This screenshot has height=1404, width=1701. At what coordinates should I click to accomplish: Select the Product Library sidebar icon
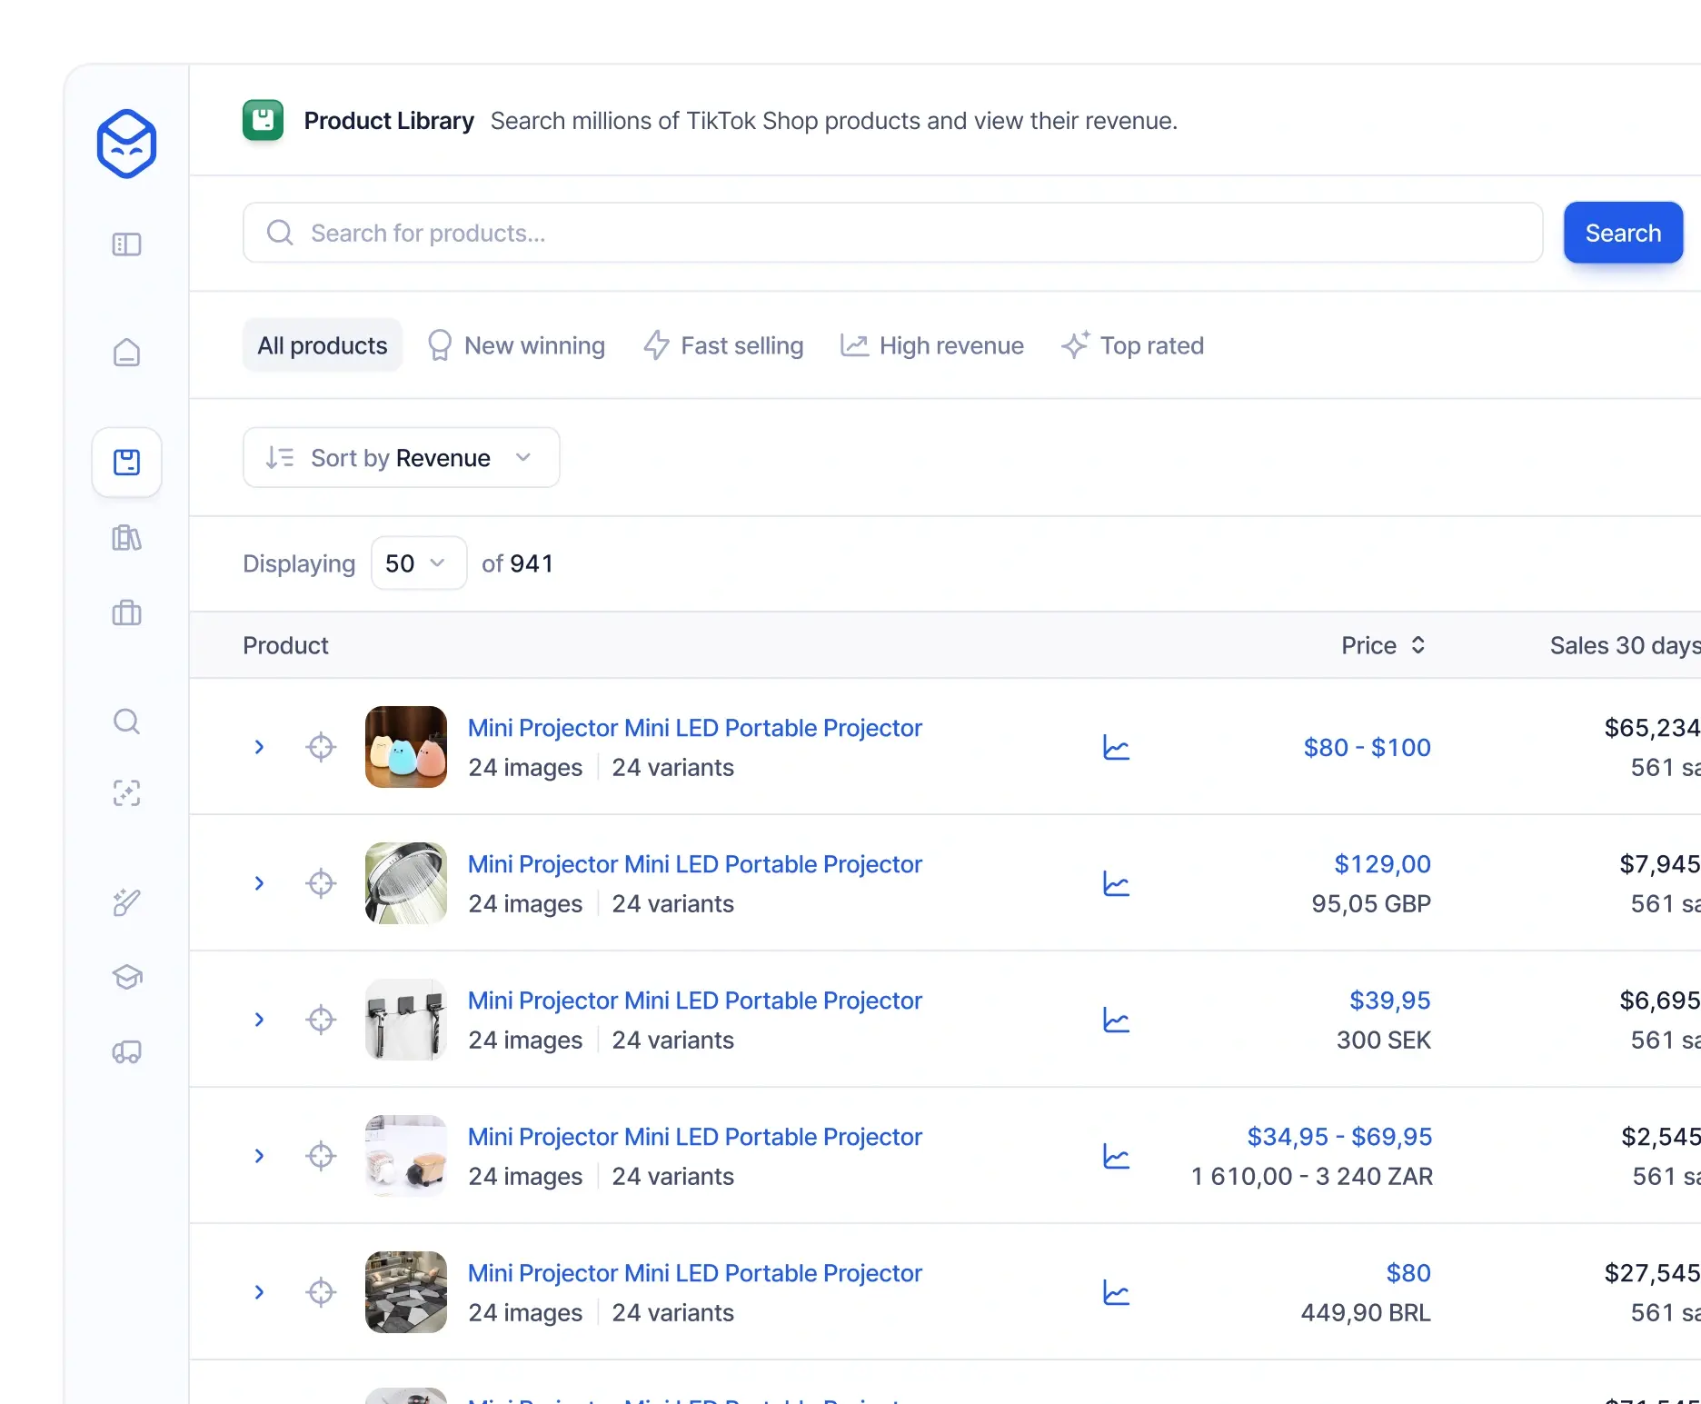126,463
